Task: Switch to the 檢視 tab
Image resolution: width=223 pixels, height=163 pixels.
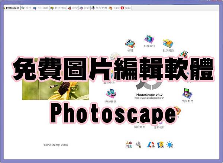Action: pos(26,8)
